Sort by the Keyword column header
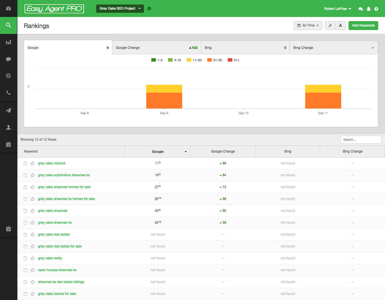Image resolution: width=385 pixels, height=300 pixels. tap(71, 152)
